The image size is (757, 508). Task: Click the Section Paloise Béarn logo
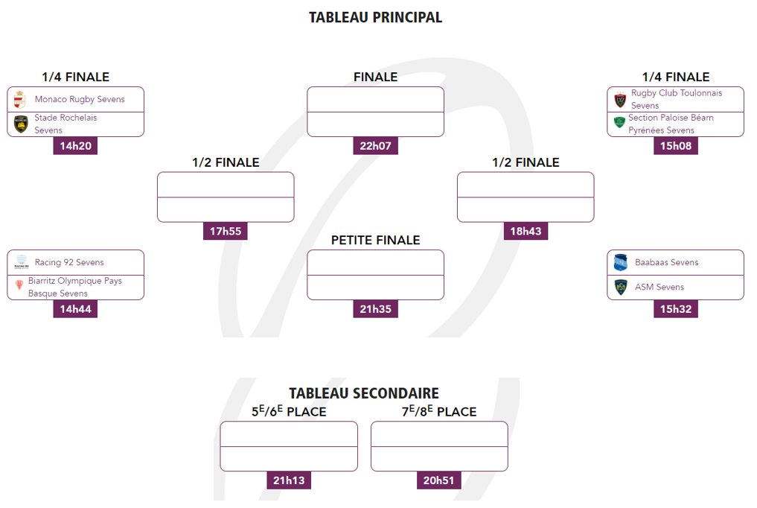coord(619,122)
